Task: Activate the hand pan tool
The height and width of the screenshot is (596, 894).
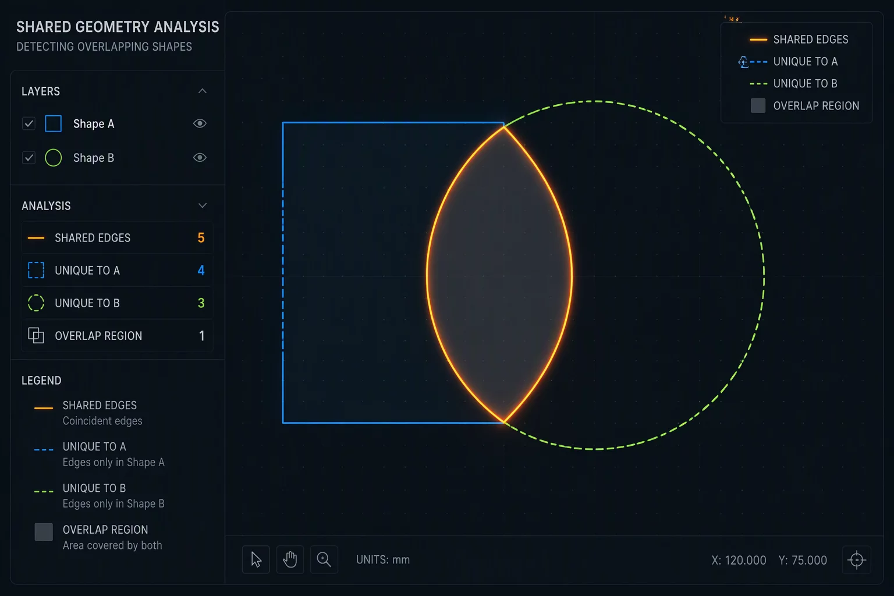Action: [x=290, y=560]
